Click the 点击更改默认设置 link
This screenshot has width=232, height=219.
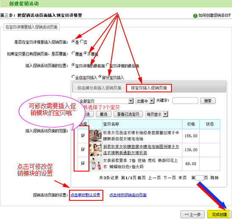point(86,195)
